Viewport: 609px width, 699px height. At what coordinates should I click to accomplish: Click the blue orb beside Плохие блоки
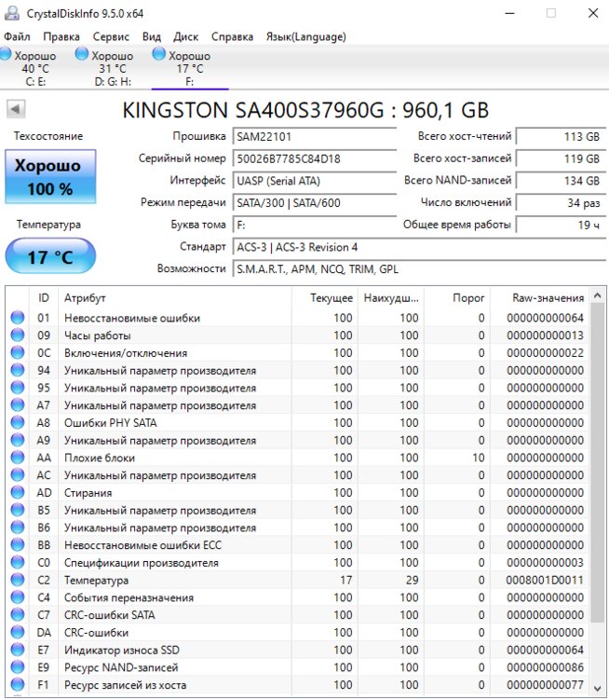pyautogui.click(x=17, y=458)
